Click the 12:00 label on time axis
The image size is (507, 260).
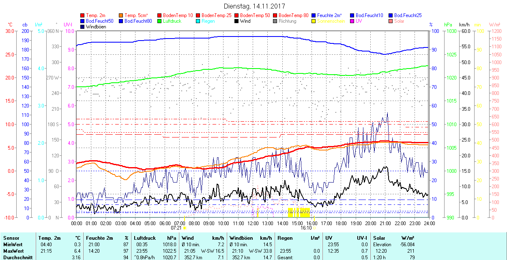point(253,223)
